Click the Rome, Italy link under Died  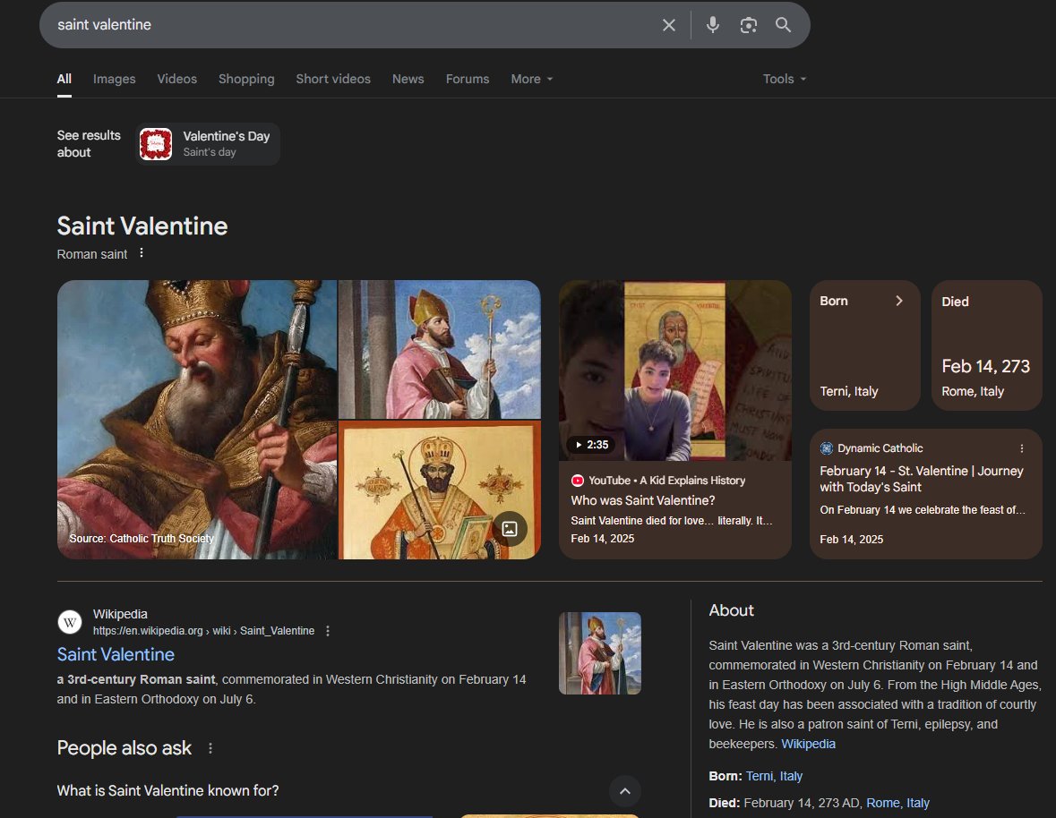pyautogui.click(x=897, y=803)
